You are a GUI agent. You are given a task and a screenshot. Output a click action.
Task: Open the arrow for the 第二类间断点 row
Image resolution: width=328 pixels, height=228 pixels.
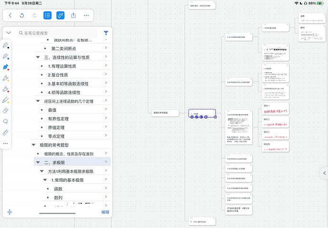[106, 48]
